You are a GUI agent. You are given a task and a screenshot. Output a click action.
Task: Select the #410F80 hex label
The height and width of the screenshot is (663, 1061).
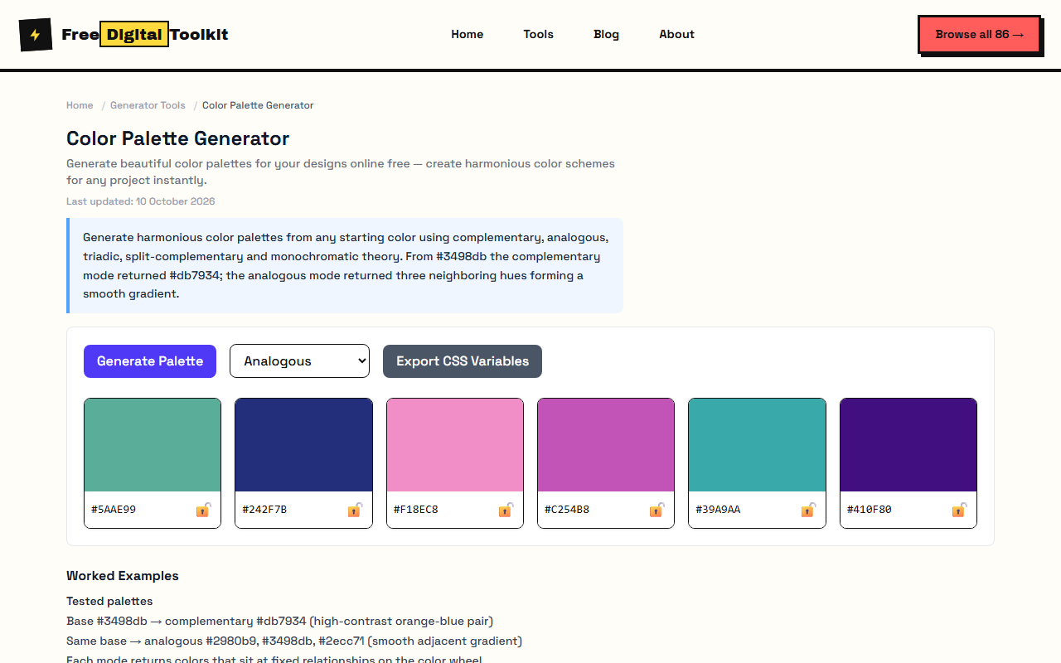pos(870,510)
